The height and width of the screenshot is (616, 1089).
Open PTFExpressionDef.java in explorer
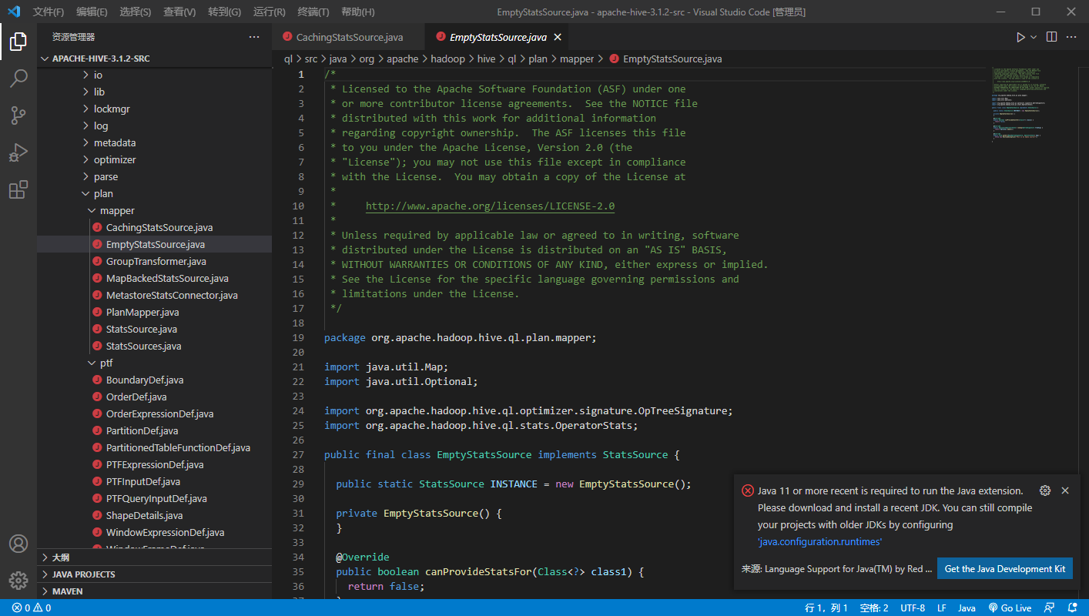pyautogui.click(x=154, y=464)
